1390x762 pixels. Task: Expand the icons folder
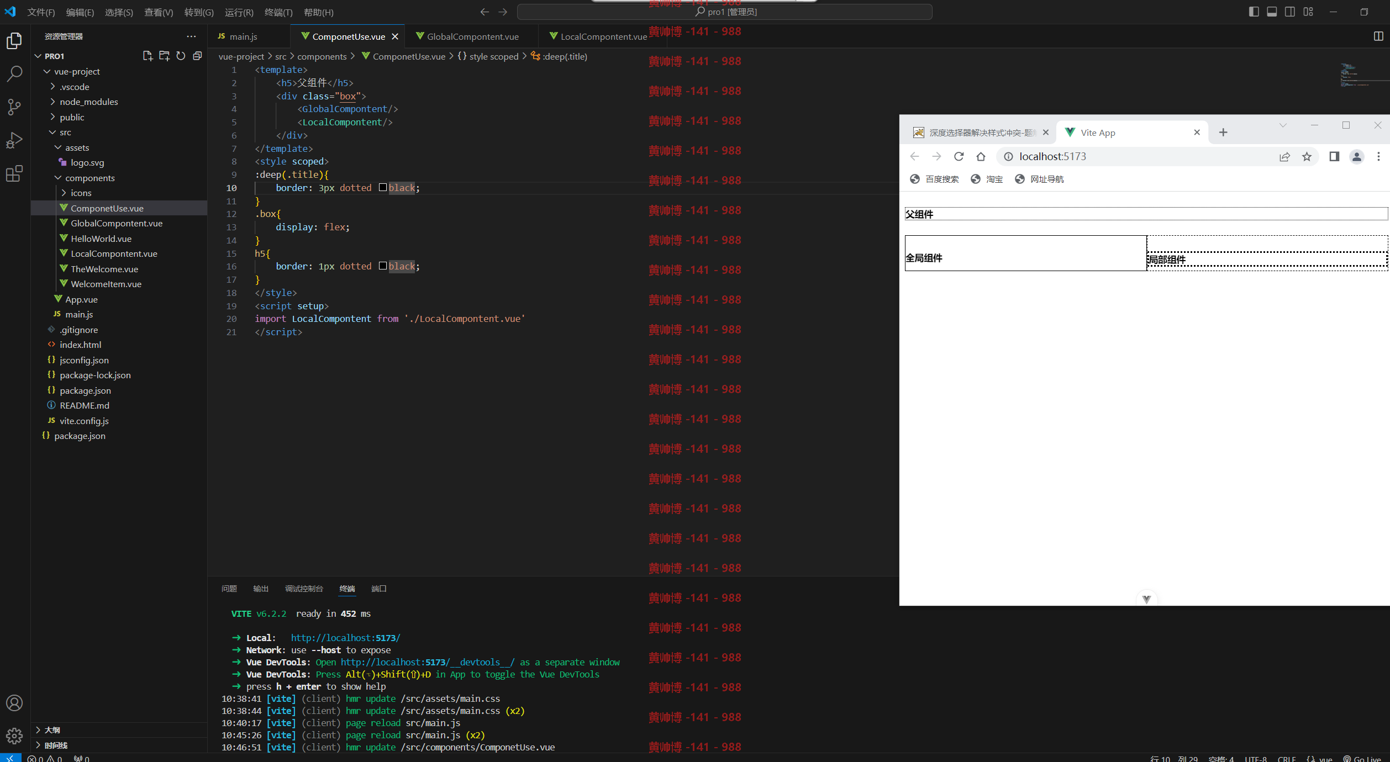click(x=64, y=193)
